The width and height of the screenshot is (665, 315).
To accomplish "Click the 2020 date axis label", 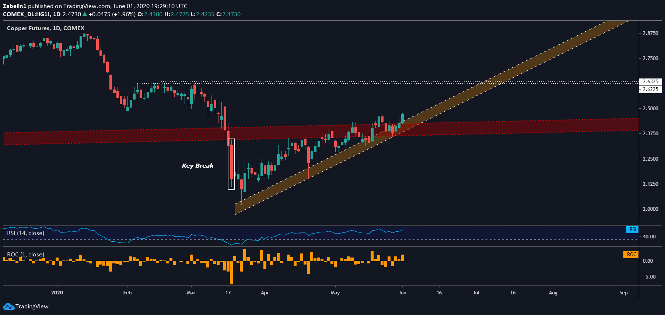I will (x=57, y=293).
